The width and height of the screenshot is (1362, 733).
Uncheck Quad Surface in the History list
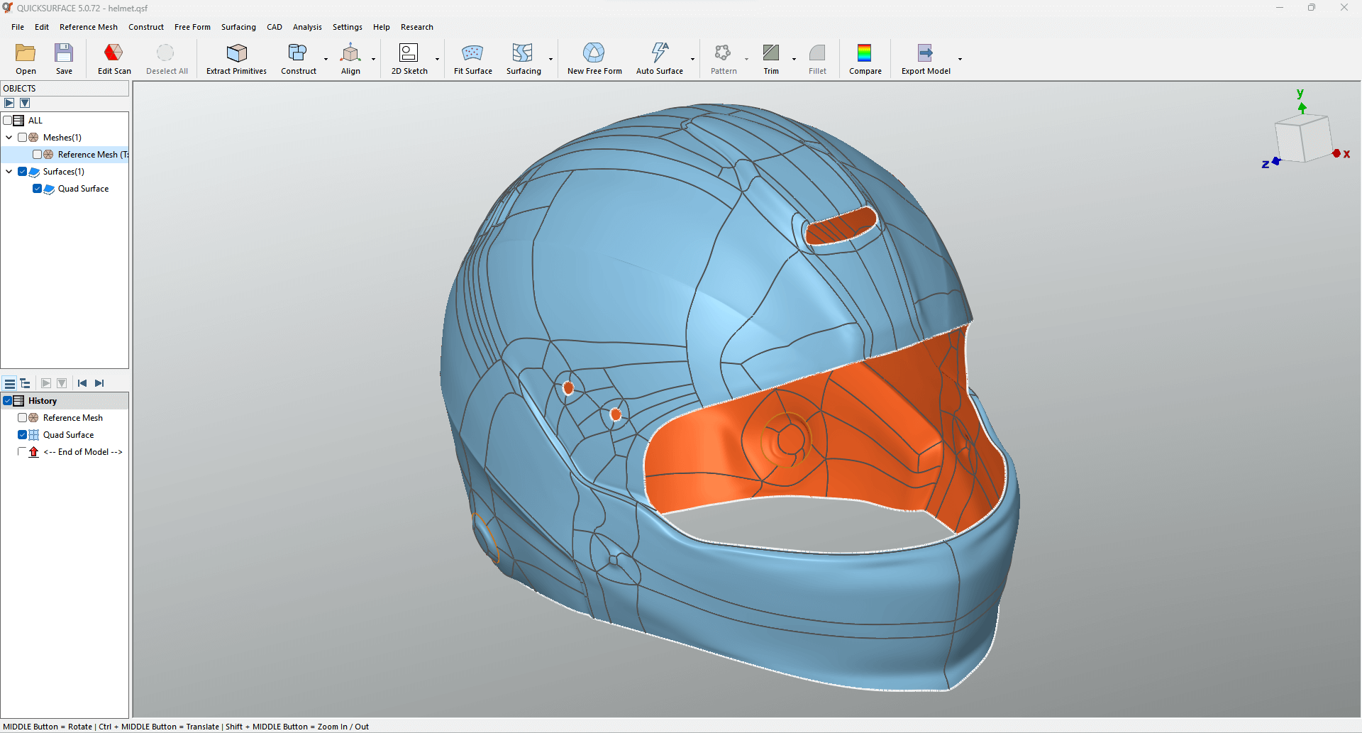23,435
